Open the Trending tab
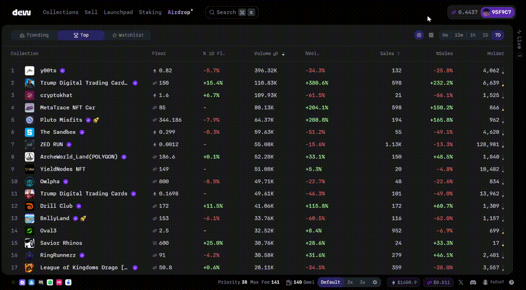This screenshot has height=290, width=526. 34,35
